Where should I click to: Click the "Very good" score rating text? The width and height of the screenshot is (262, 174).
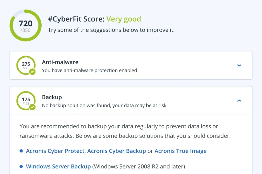pos(123,19)
